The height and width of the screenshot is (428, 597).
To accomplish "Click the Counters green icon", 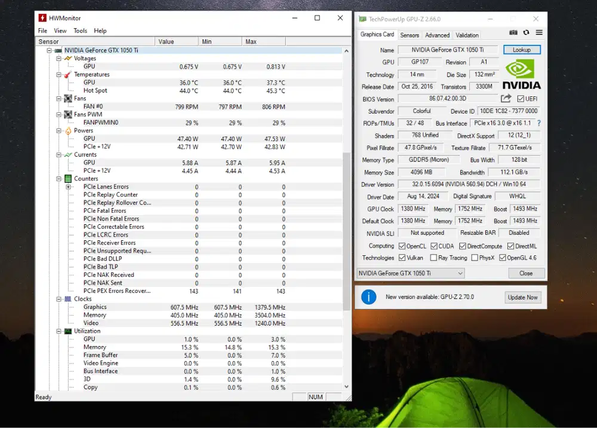I will (68, 178).
